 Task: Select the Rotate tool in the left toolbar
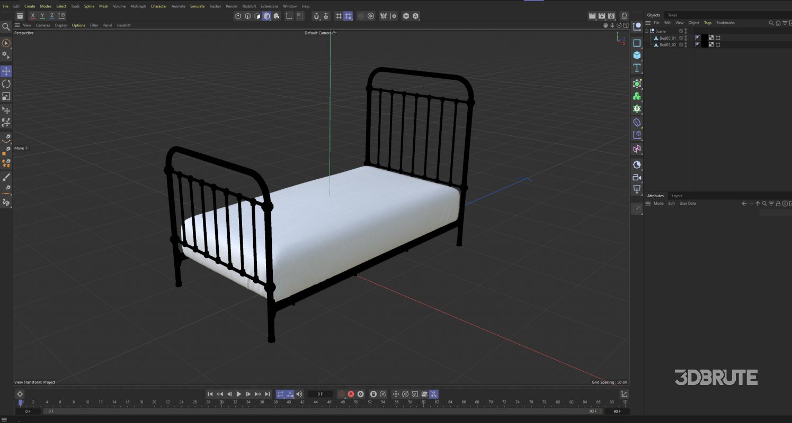tap(6, 84)
